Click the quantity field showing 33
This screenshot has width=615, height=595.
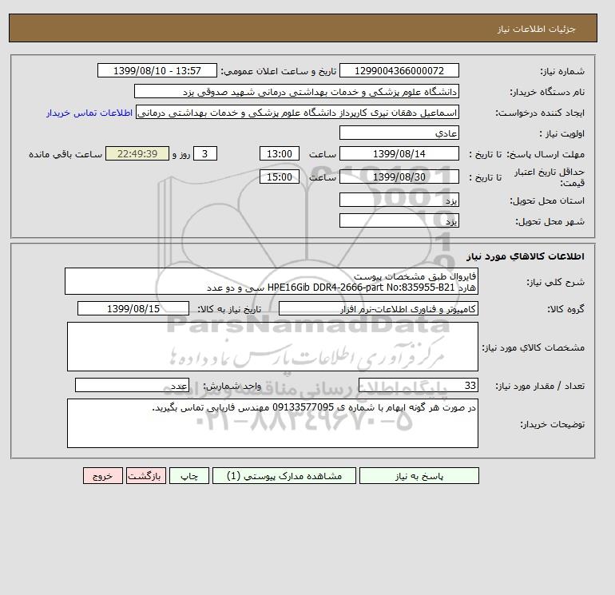tap(418, 385)
